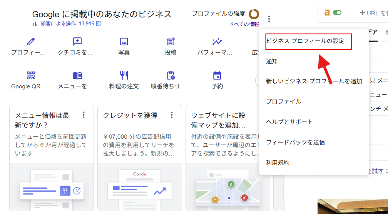Click the profile strength donut indicator

(x=254, y=14)
